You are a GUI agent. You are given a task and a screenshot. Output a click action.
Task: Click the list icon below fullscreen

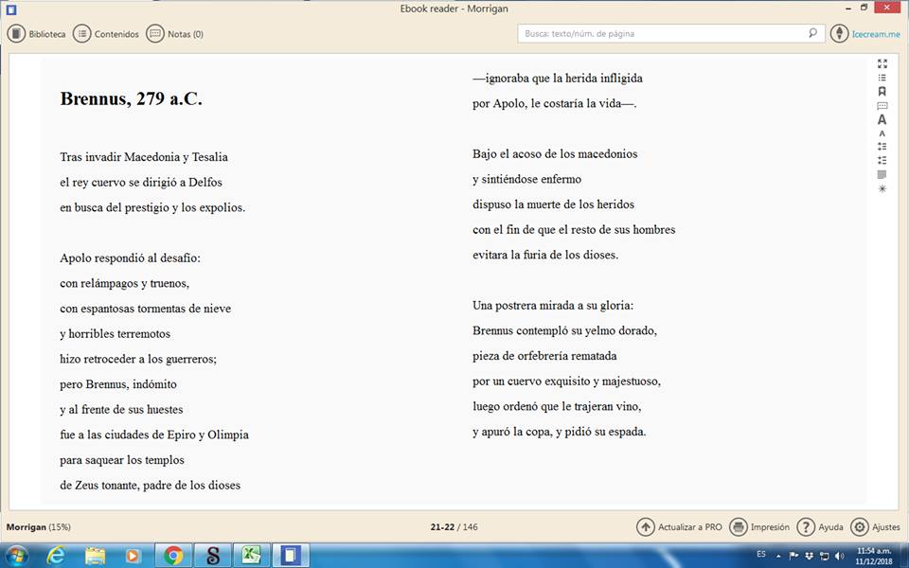click(x=882, y=78)
